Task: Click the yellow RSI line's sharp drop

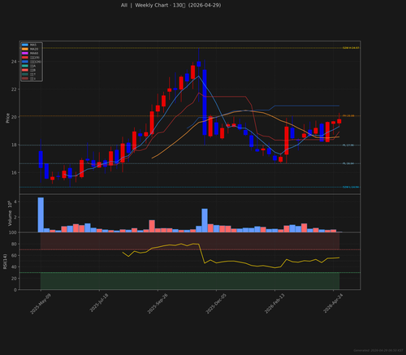Action: 201,253
